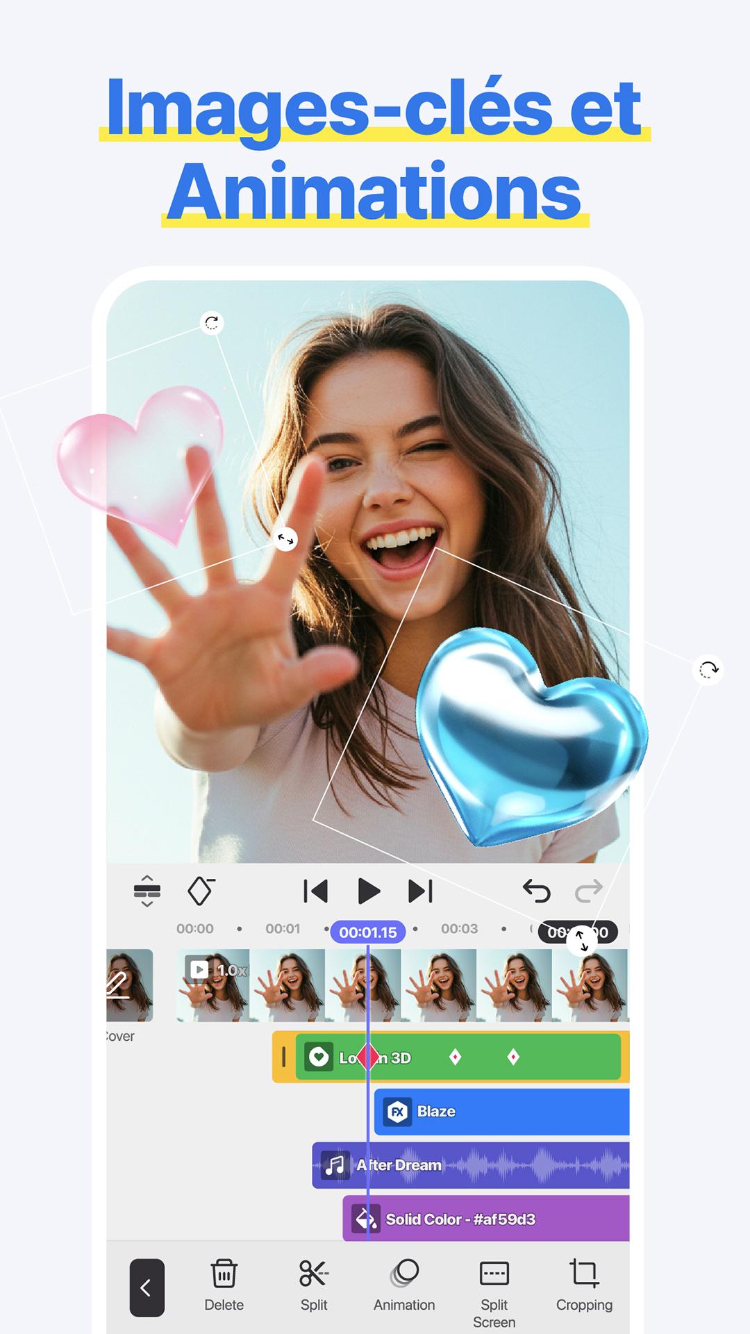Viewport: 750px width, 1334px height.
Task: Click the music note icon on audio track
Action: point(335,1165)
